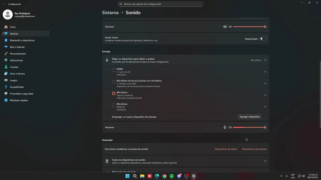Open Microsoft Edge from the taskbar

(157, 176)
